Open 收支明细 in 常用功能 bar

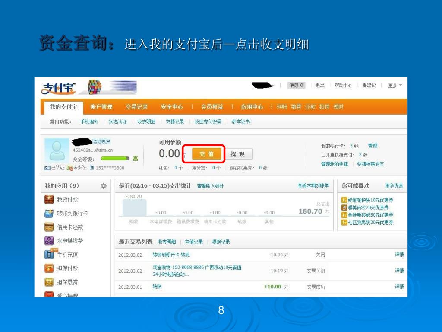click(x=146, y=121)
